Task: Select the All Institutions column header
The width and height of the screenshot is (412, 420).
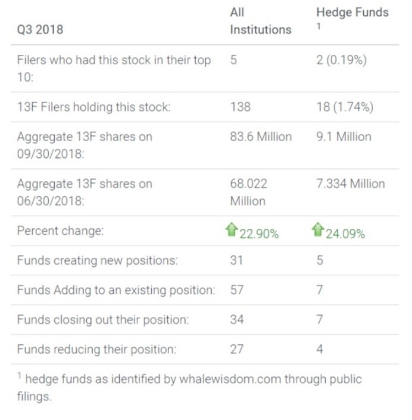Action: (260, 21)
